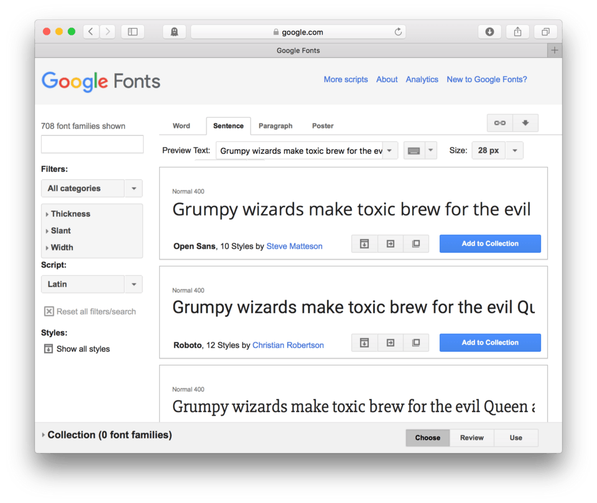The image size is (597, 503).
Task: Expand the Width filter
Action: tap(60, 247)
